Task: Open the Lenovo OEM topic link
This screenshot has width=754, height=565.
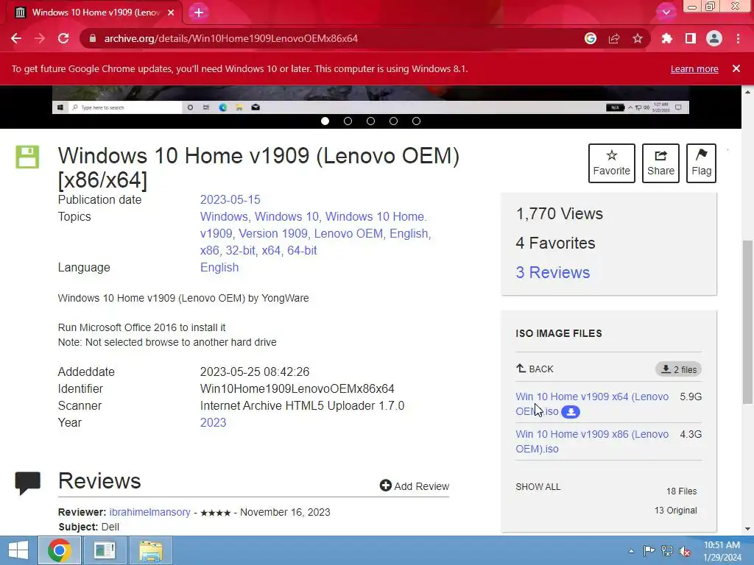Action: tap(348, 233)
